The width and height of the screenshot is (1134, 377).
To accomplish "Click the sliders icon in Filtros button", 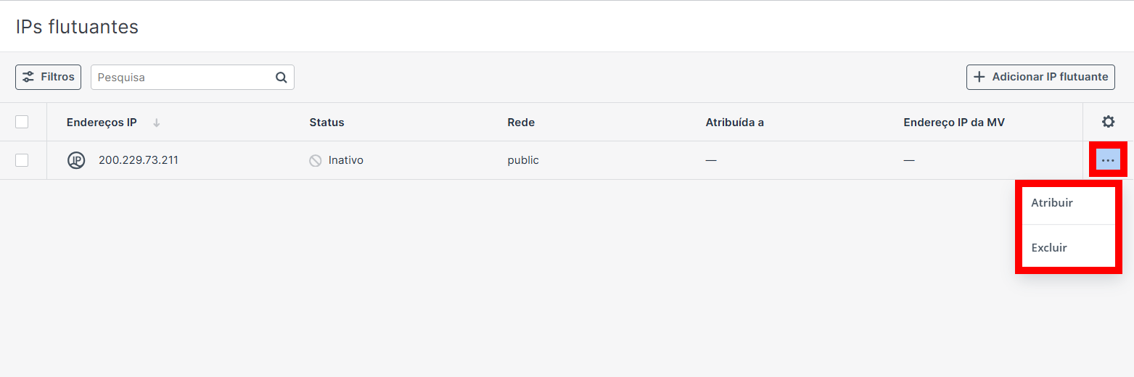I will (28, 77).
